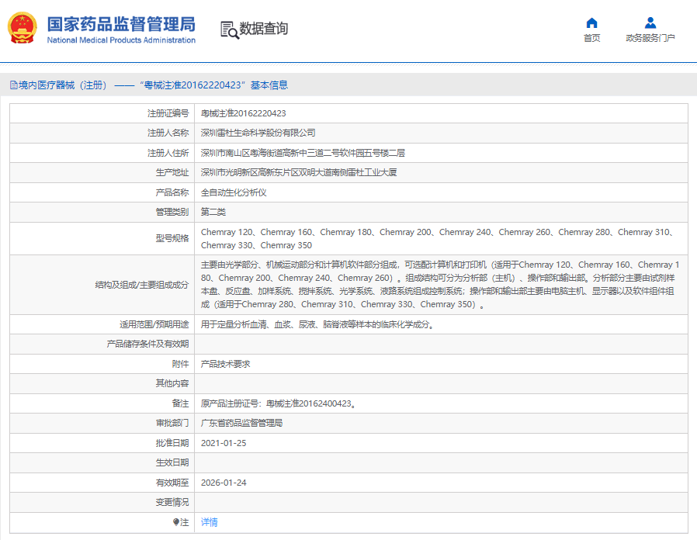Screen dimensions: 697x540
Task: Click the 型号规格 label
Action: click(172, 238)
